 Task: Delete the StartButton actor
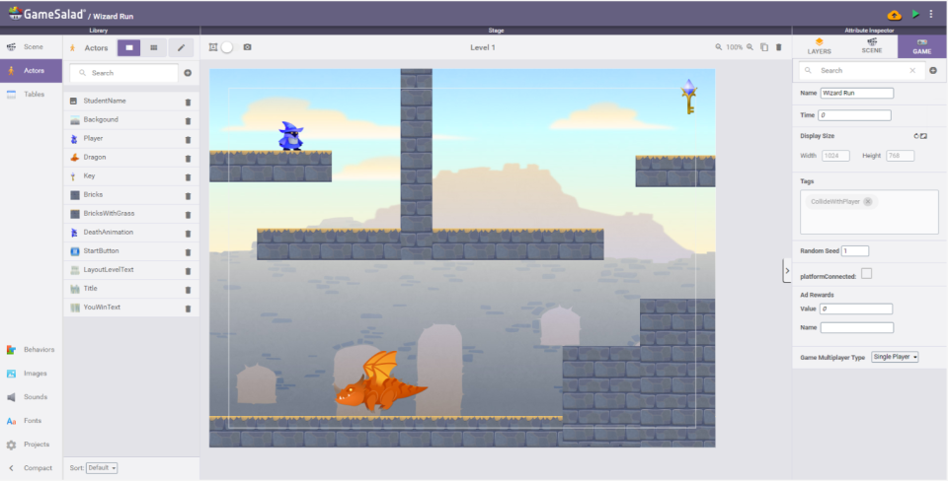[188, 251]
